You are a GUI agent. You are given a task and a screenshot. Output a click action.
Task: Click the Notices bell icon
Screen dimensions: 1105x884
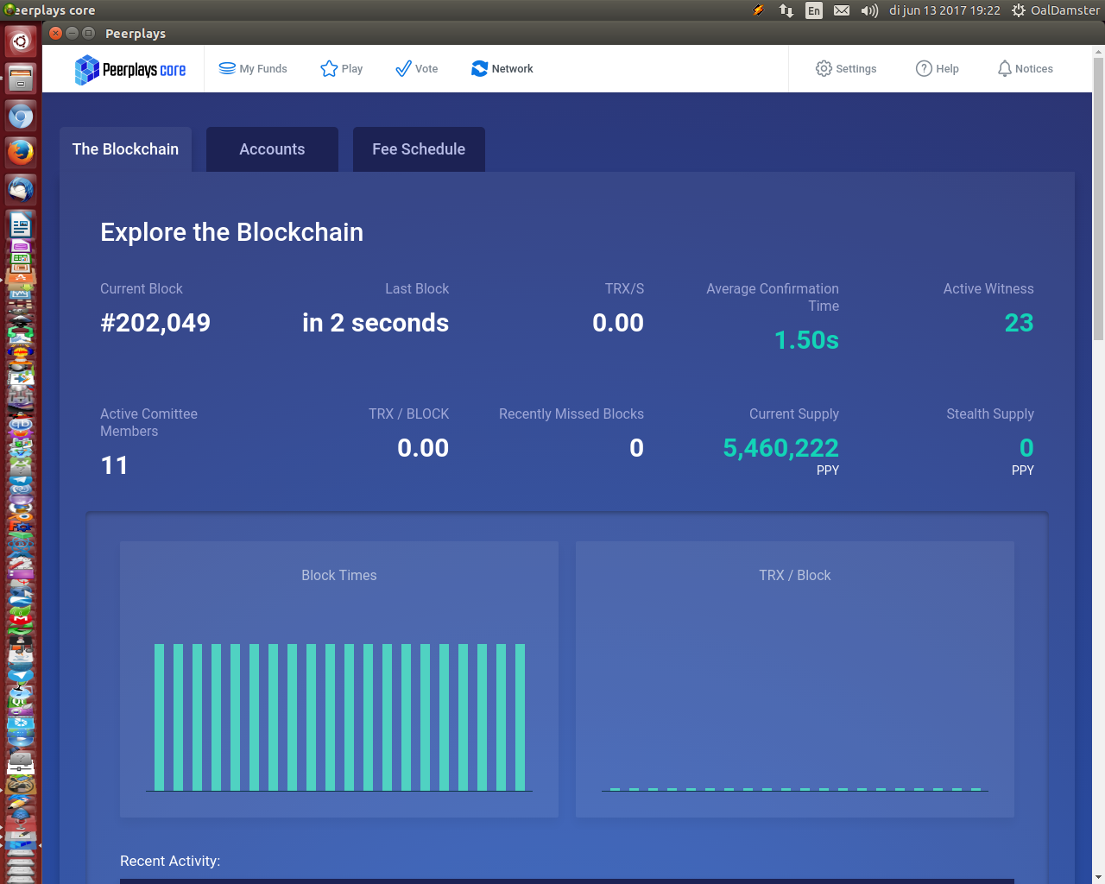(1004, 68)
